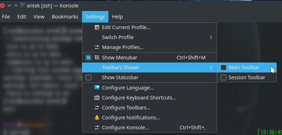This screenshot has height=135, width=282.
Task: Select the Session Toolbar label
Action: coord(247,77)
